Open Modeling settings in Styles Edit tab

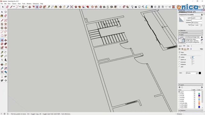click(191, 49)
